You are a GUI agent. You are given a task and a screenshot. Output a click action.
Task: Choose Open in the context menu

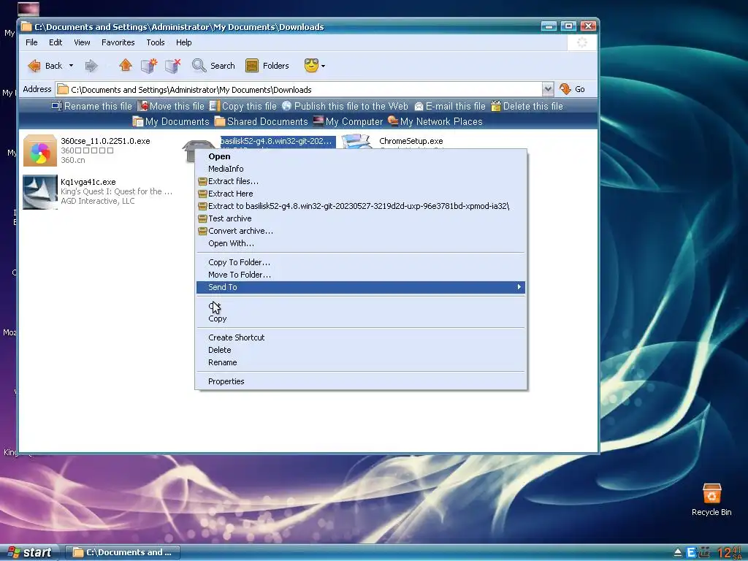[x=361, y=156]
